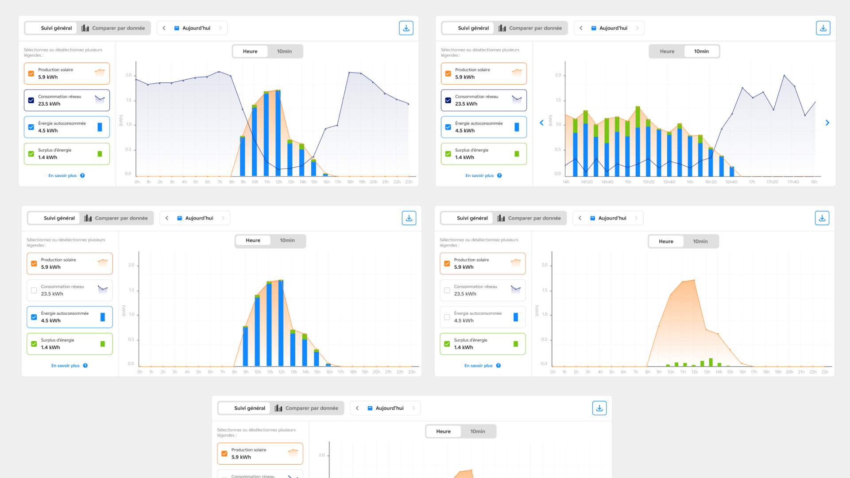
Task: Go to previous day in bottom panel
Action: coord(357,408)
